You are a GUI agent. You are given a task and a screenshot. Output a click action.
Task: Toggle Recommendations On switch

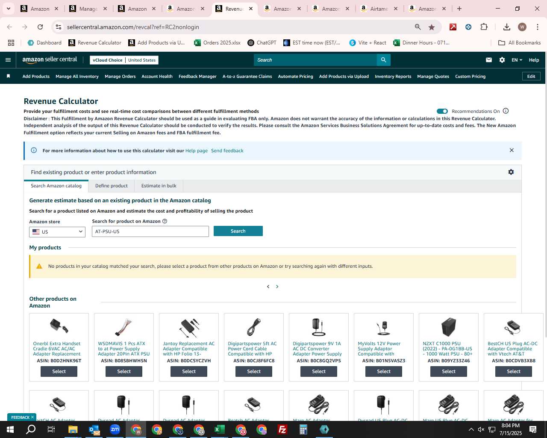tap(442, 111)
